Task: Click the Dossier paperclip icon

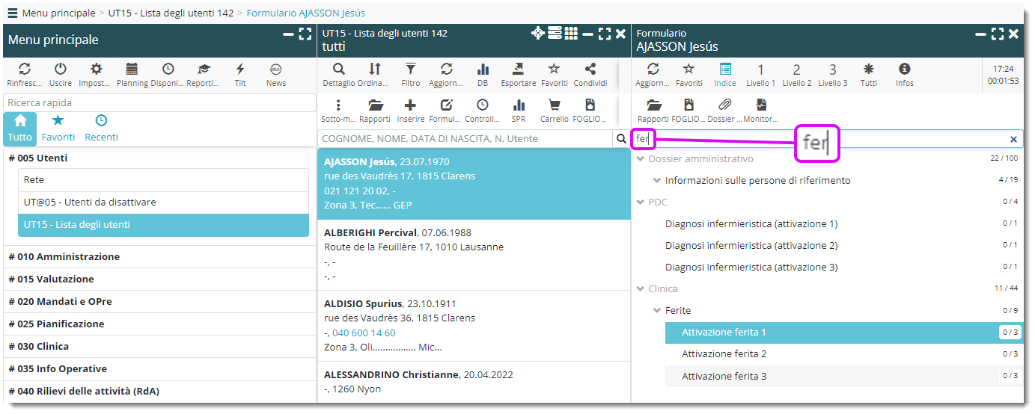Action: tap(725, 105)
